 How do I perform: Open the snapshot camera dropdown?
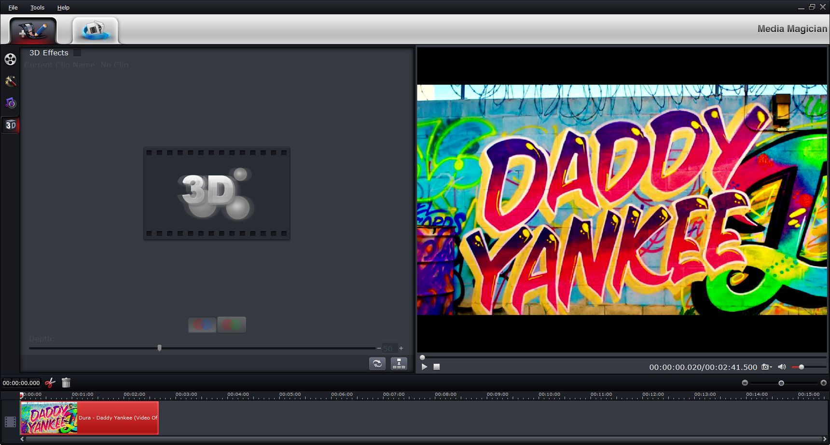coord(767,367)
